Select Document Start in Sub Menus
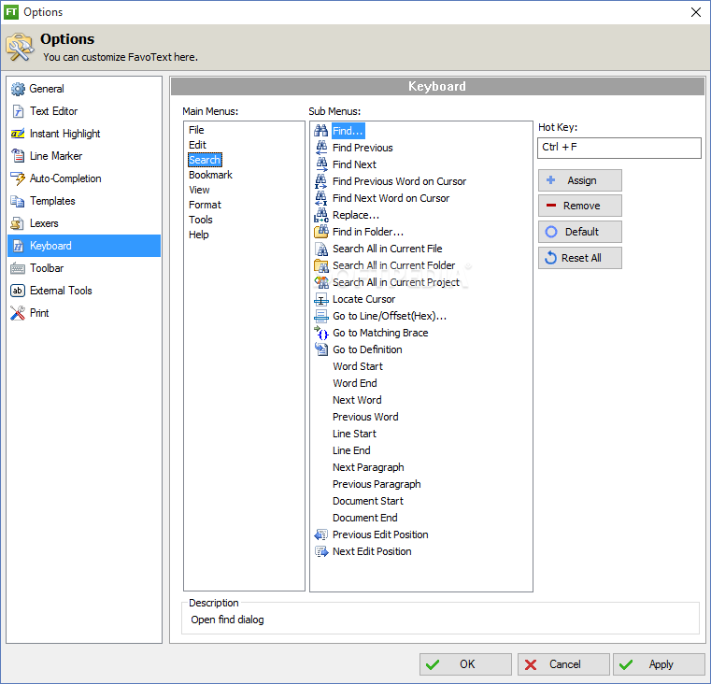Viewport: 711px width, 684px height. (368, 501)
